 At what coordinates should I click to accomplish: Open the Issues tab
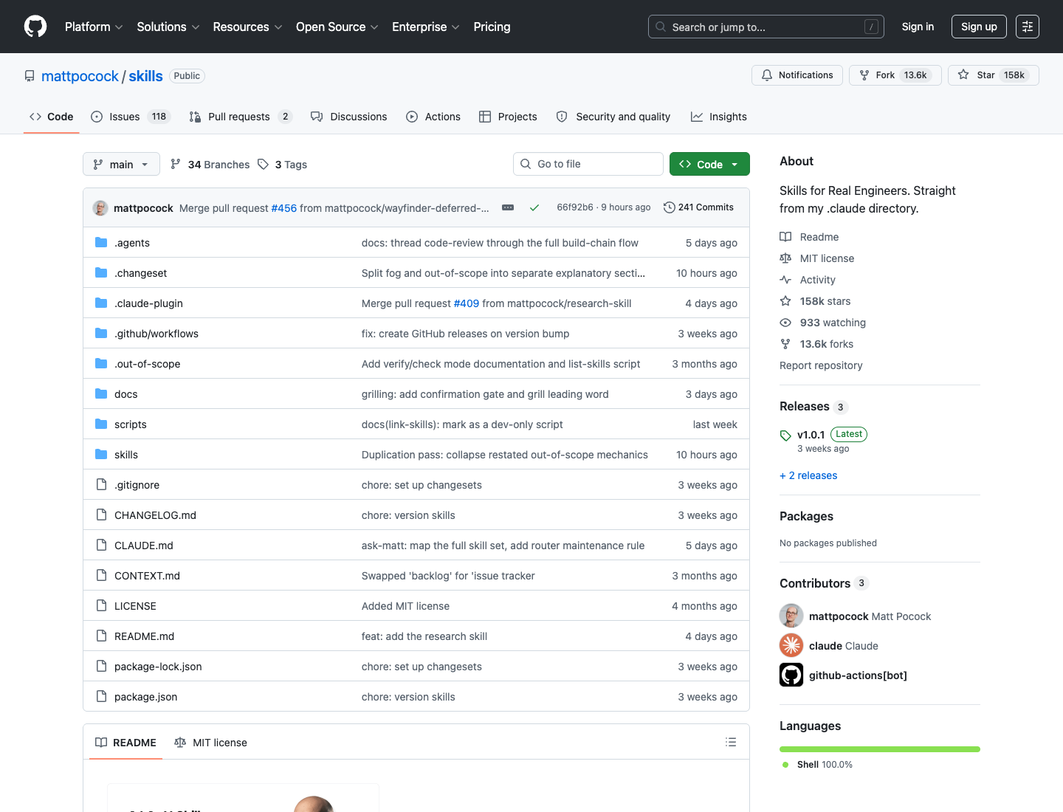131,117
